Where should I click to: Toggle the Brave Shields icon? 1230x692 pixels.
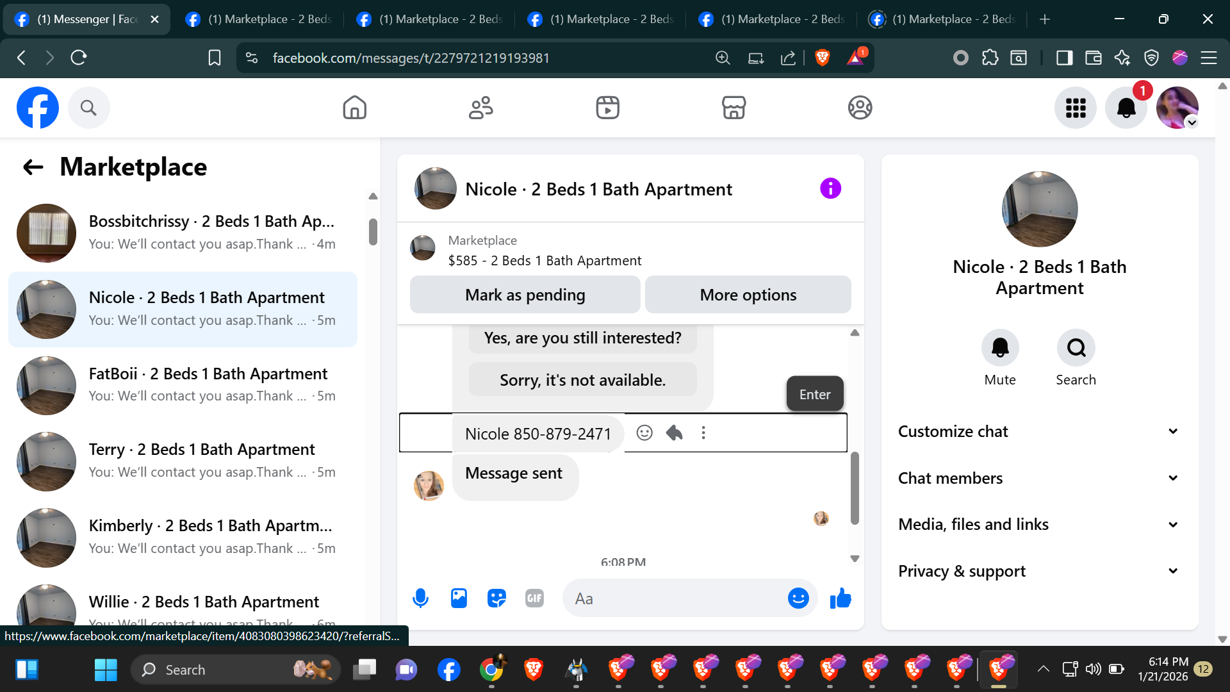click(823, 58)
